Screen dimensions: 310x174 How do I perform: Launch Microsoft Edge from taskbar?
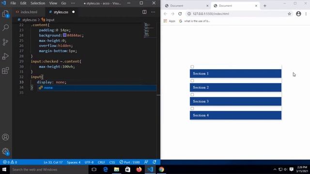(106, 170)
